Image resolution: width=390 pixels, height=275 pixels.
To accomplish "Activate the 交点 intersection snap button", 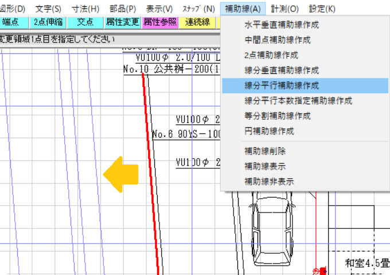I will coord(85,22).
